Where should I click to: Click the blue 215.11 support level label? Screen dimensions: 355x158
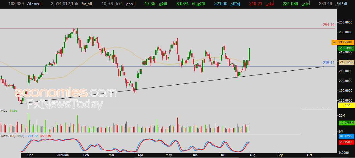pyautogui.click(x=329, y=63)
